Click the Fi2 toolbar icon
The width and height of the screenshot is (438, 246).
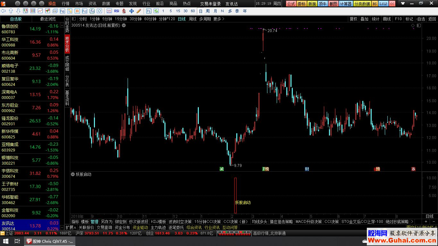click(x=84, y=11)
